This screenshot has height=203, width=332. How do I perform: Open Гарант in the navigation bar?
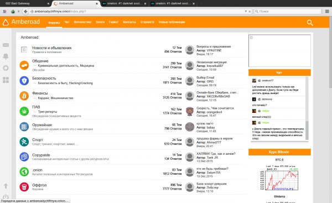coord(113,22)
